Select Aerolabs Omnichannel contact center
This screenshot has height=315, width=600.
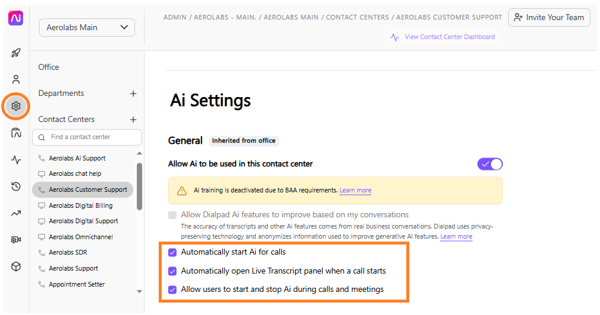coord(81,237)
